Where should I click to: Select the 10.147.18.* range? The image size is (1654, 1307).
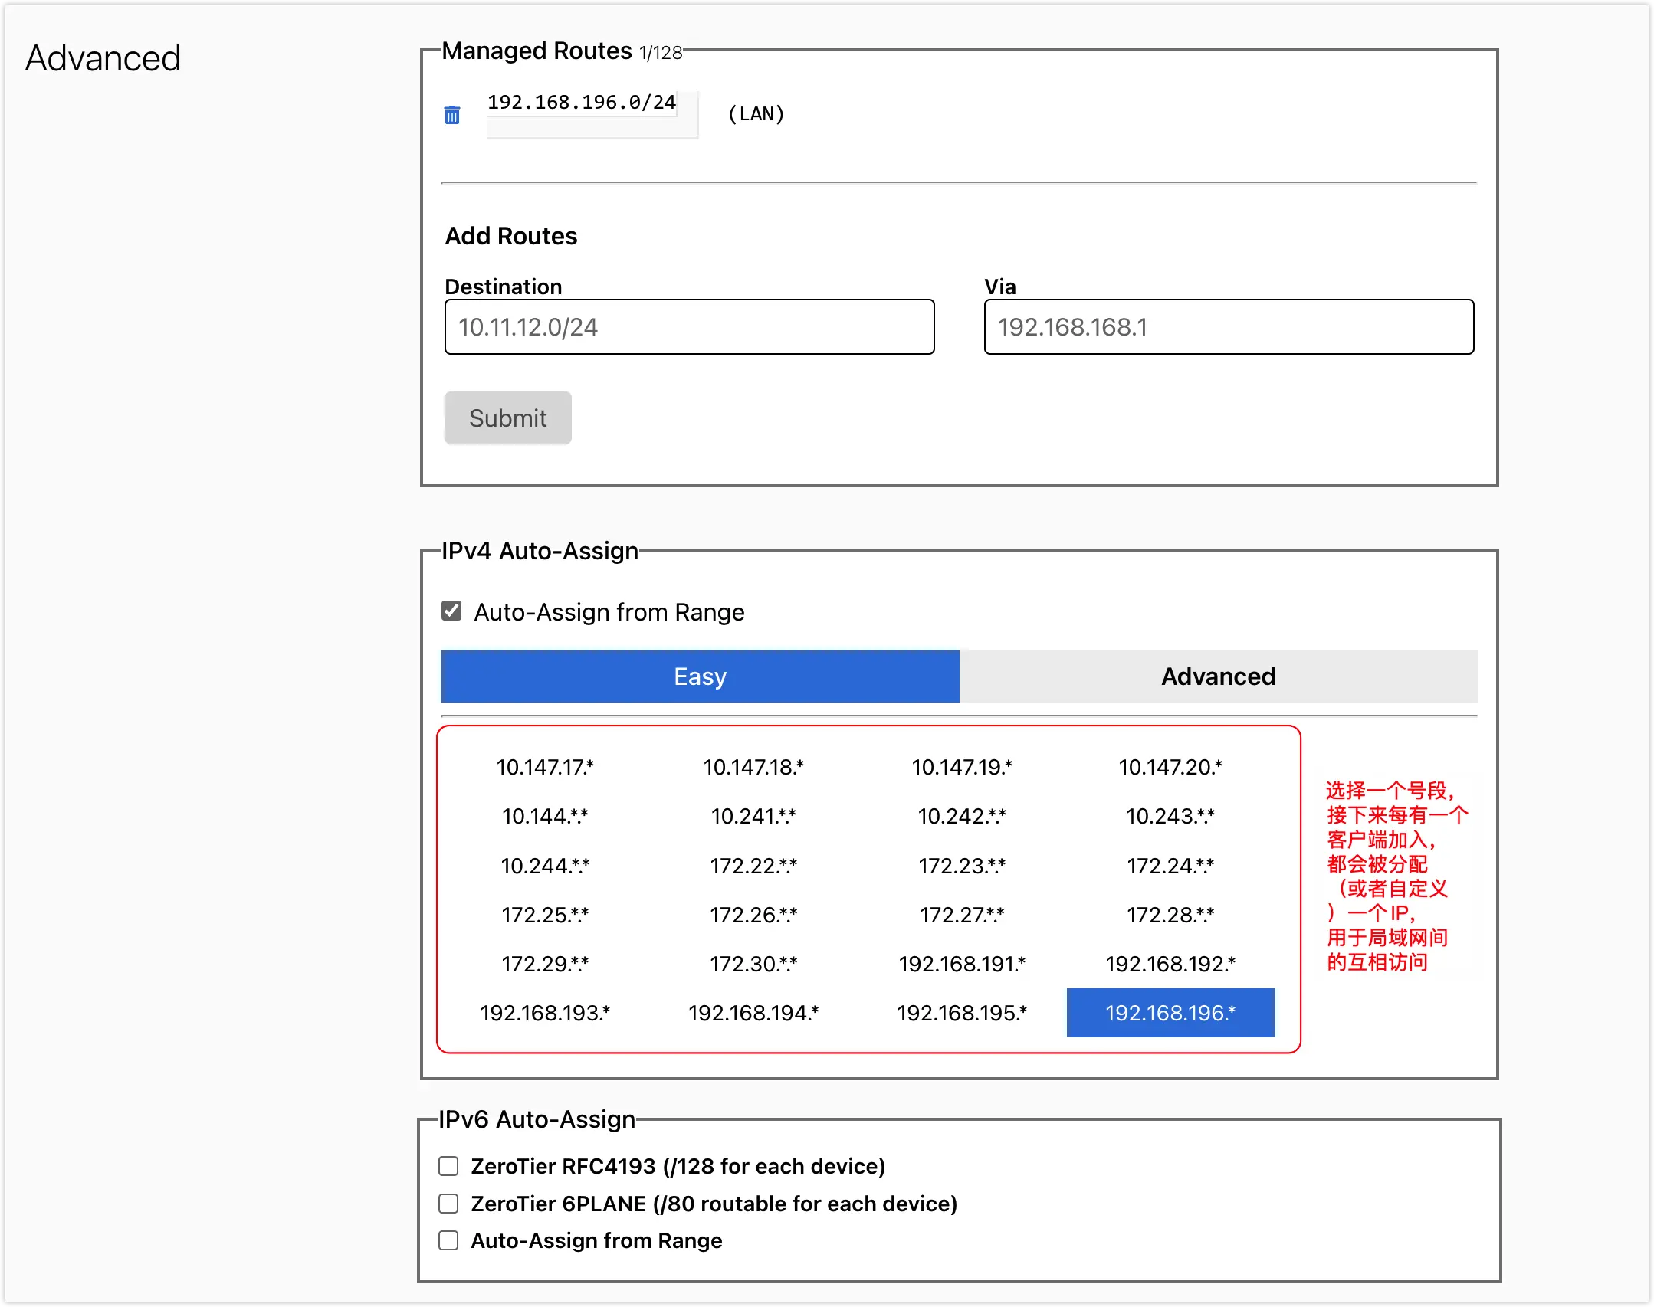753,767
